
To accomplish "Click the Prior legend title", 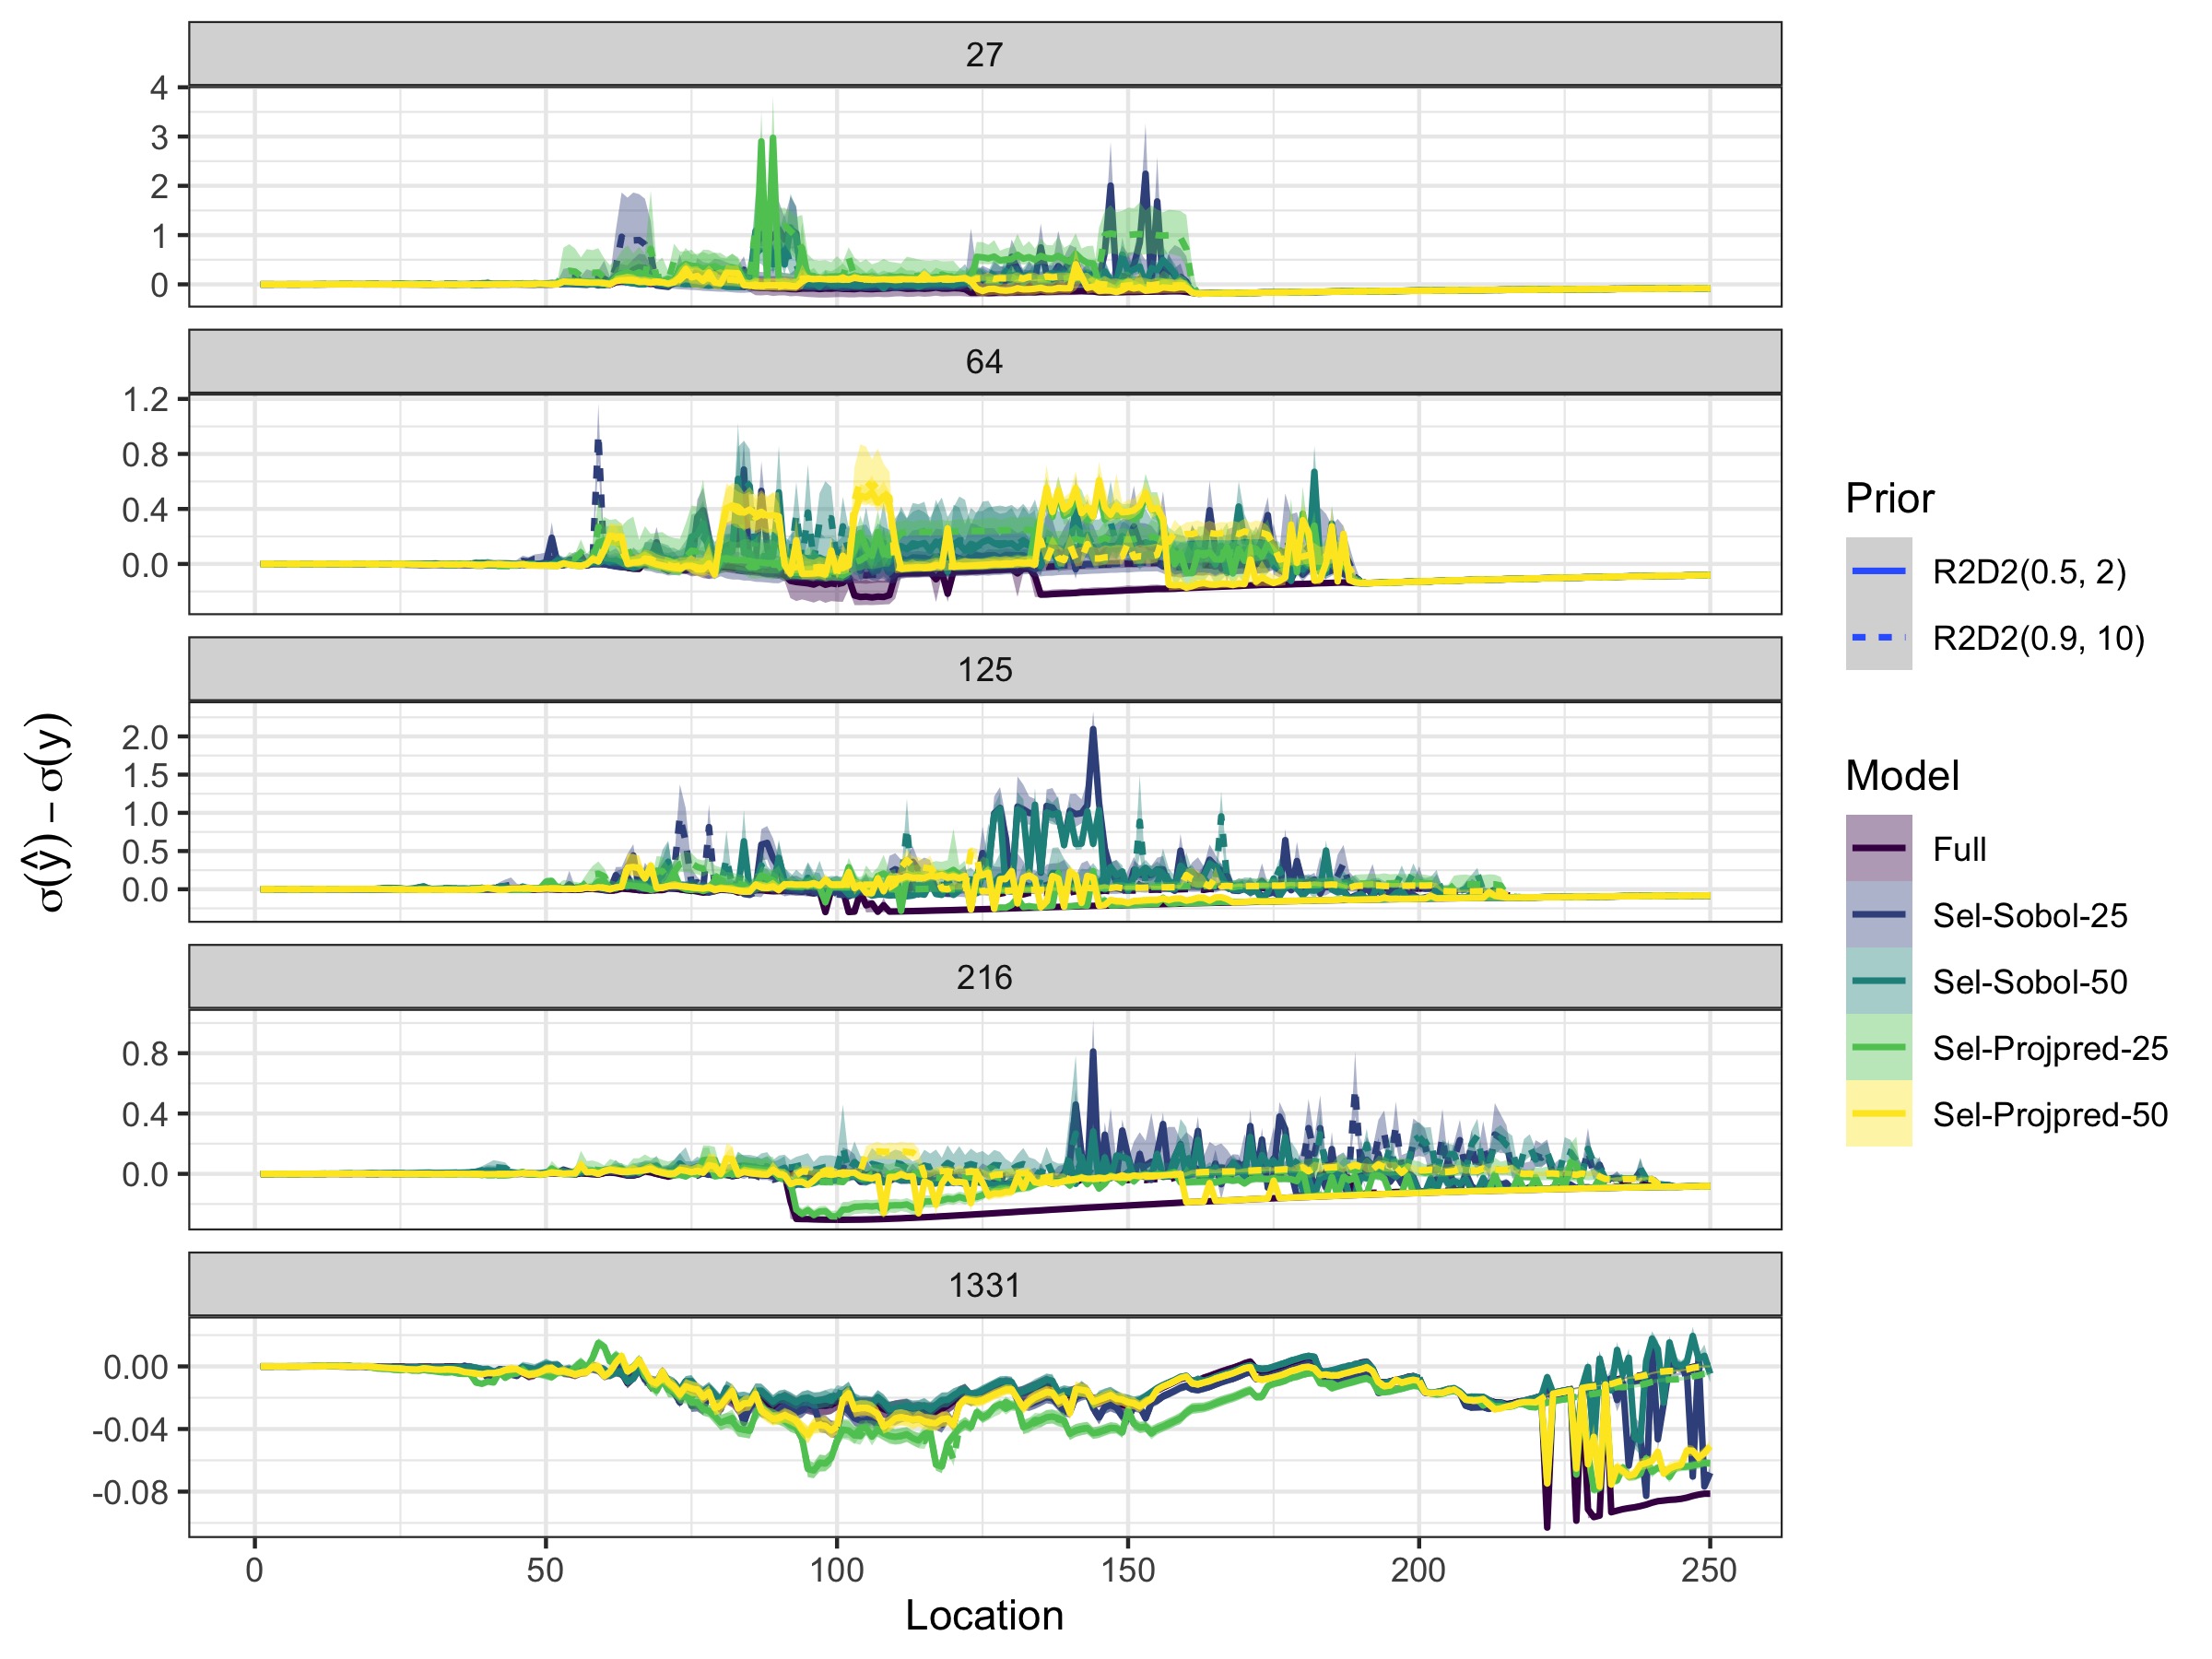I will tap(1889, 498).
